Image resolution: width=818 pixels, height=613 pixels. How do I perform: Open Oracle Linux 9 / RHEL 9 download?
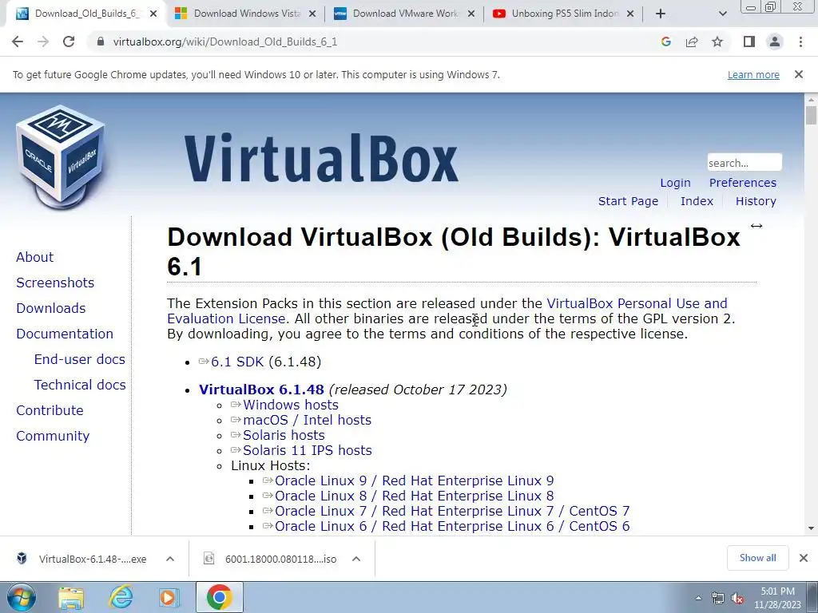(415, 481)
